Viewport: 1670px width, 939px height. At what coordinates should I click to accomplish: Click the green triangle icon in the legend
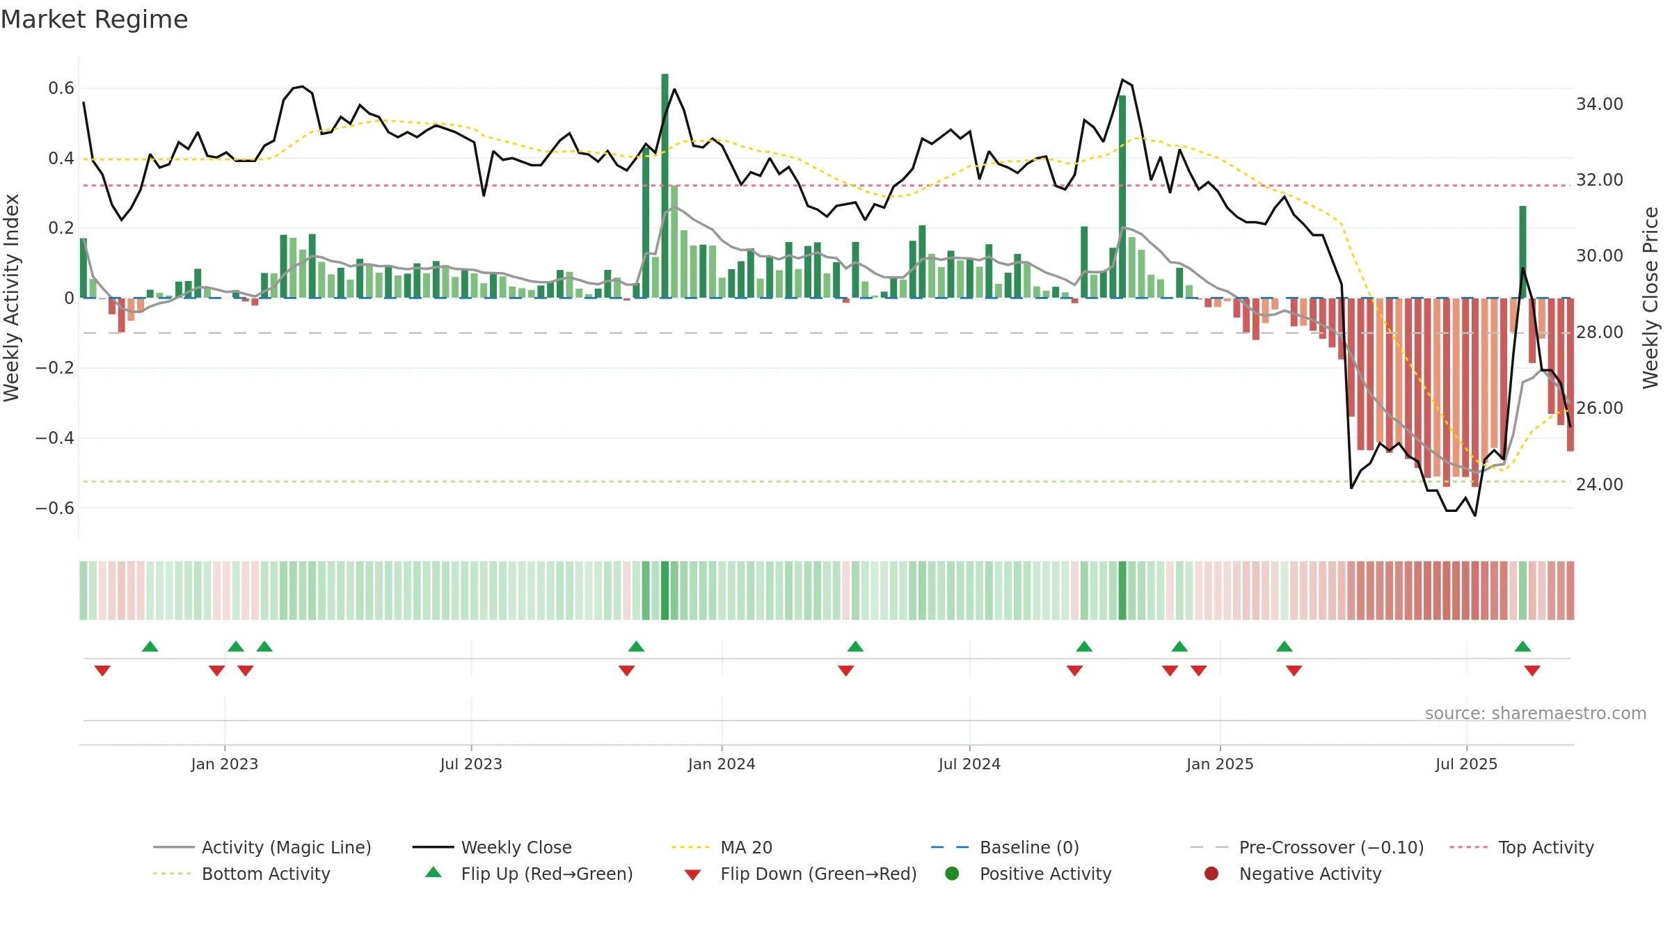click(x=434, y=872)
